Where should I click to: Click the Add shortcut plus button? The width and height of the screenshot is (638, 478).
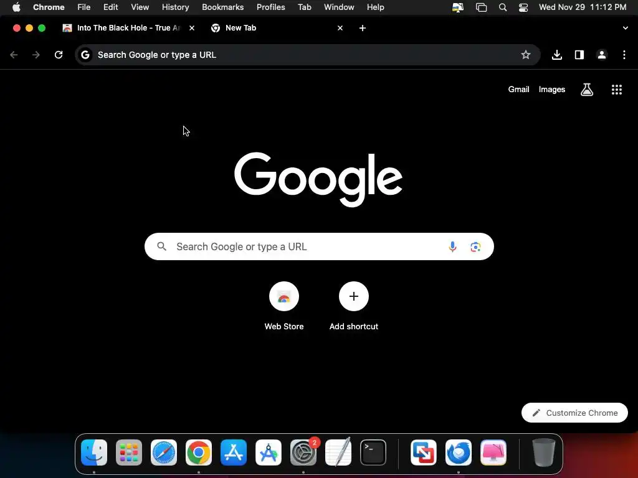[354, 296]
